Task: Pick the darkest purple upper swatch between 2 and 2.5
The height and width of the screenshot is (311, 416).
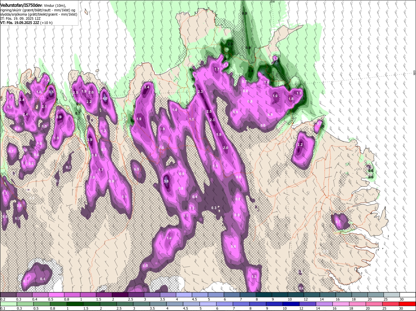Action: 120,294
